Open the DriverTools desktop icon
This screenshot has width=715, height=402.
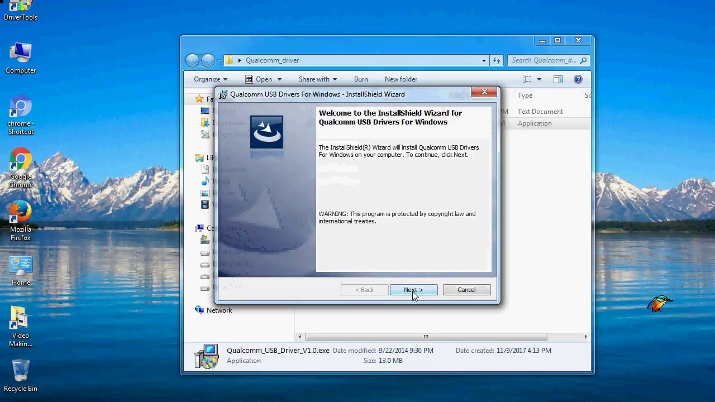tap(21, 10)
